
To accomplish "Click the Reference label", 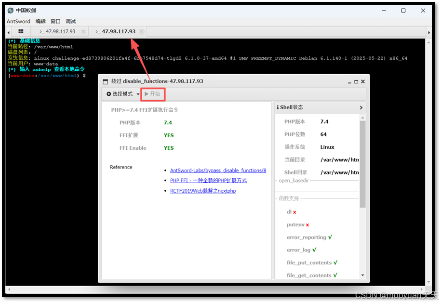I will 121,167.
